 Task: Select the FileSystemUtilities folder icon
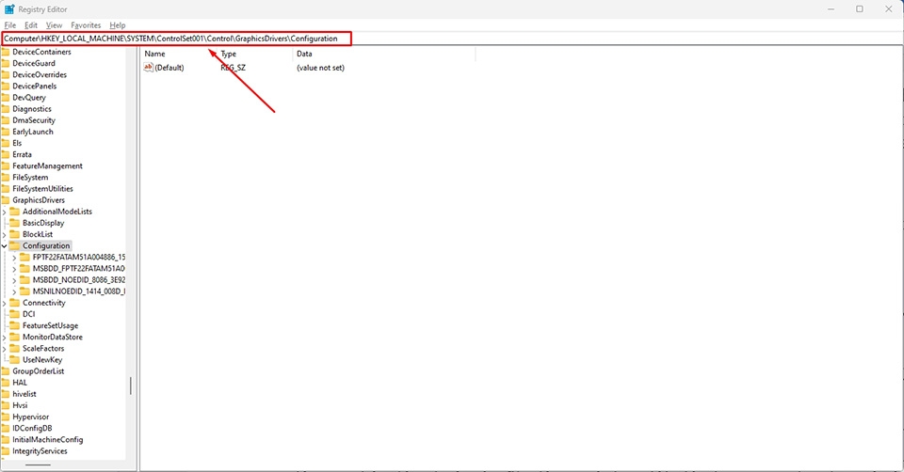pos(6,189)
